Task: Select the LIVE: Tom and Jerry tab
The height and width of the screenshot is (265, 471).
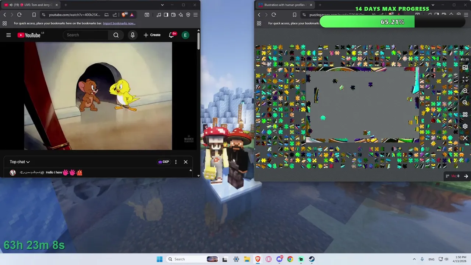Action: pos(31,5)
